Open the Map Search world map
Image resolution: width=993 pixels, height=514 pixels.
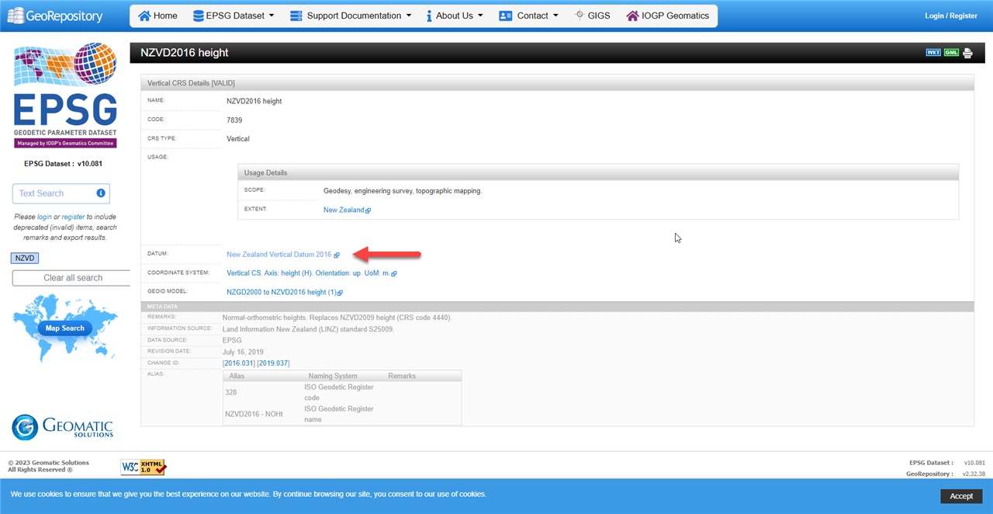tap(65, 328)
